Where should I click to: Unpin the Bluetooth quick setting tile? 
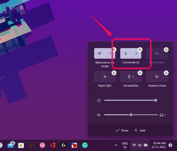point(140,50)
